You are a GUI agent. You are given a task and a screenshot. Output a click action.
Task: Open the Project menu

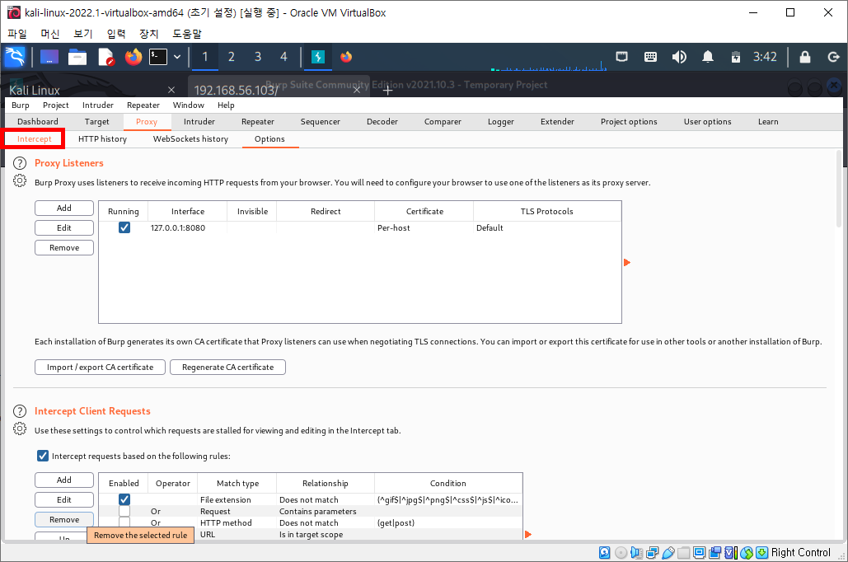pos(56,105)
